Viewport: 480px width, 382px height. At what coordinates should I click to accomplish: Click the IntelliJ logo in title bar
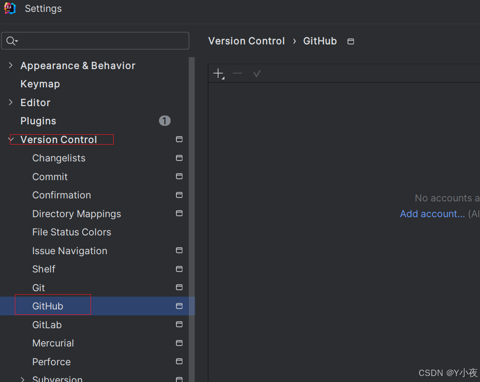(x=10, y=8)
